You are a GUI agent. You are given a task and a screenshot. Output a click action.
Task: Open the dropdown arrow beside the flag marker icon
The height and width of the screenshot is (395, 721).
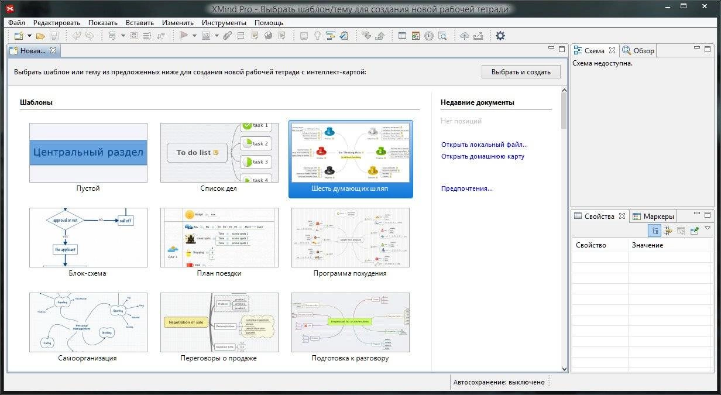(x=194, y=36)
